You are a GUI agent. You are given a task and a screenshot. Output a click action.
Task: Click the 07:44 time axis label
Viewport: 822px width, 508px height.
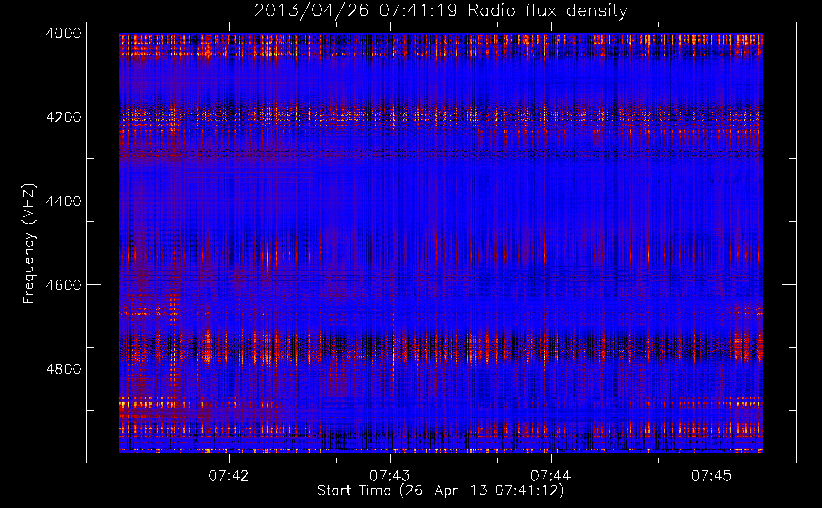[551, 475]
